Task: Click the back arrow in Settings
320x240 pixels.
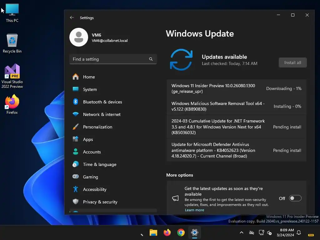Action: tap(72, 17)
